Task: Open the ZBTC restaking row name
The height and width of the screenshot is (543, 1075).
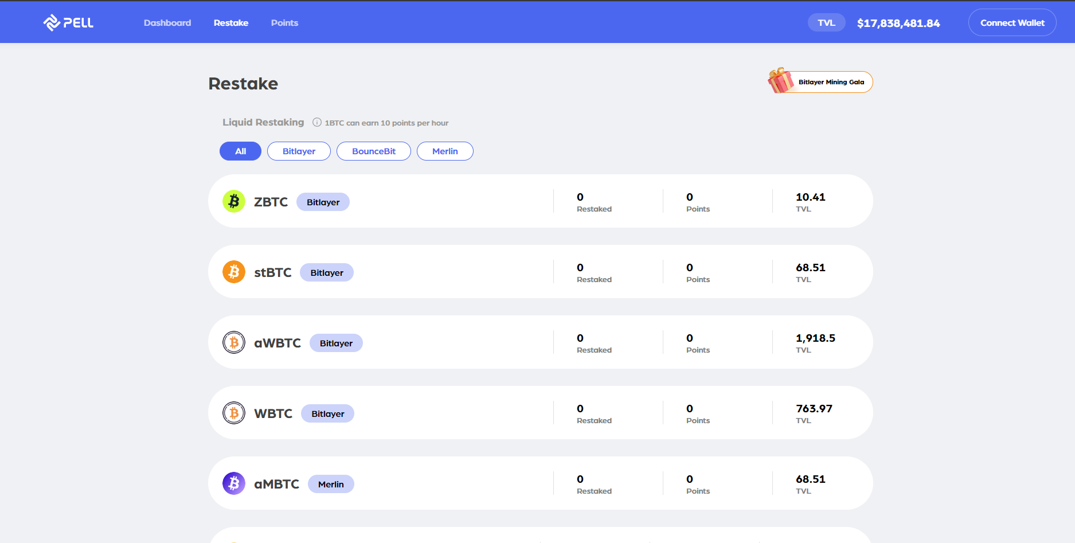Action: [271, 202]
